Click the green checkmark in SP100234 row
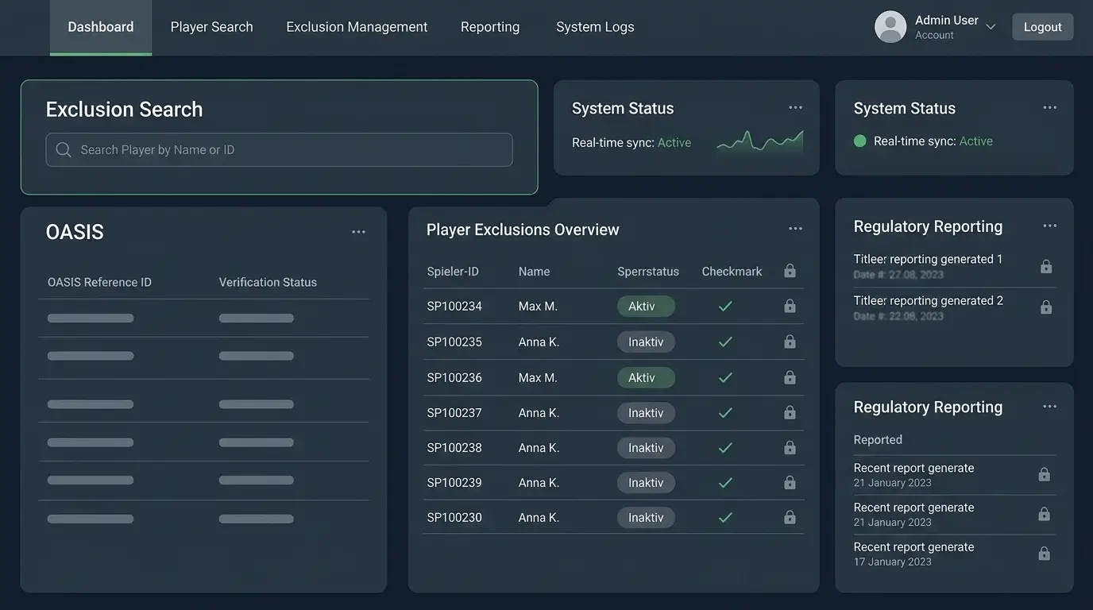 point(725,306)
